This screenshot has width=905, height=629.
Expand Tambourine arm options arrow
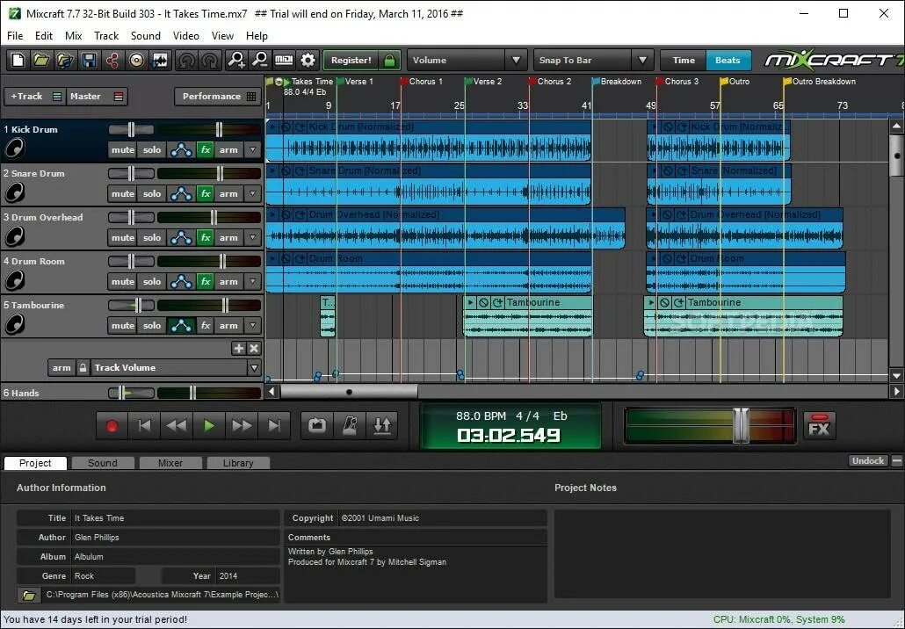252,325
